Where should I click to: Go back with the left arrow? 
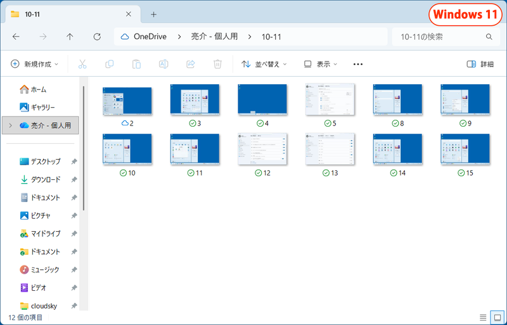tap(16, 37)
